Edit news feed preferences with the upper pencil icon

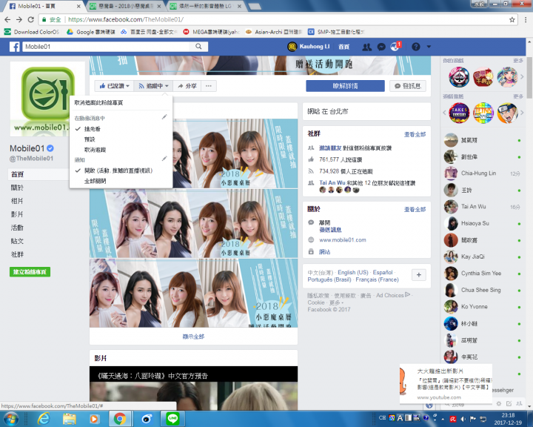click(x=164, y=117)
